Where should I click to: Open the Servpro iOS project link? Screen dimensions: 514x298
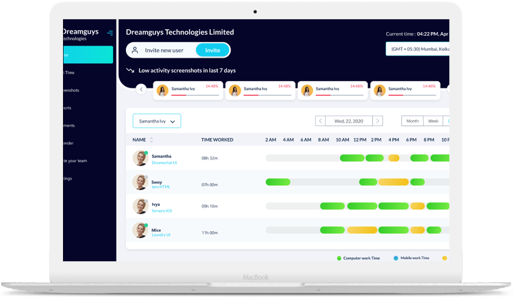tap(161, 210)
